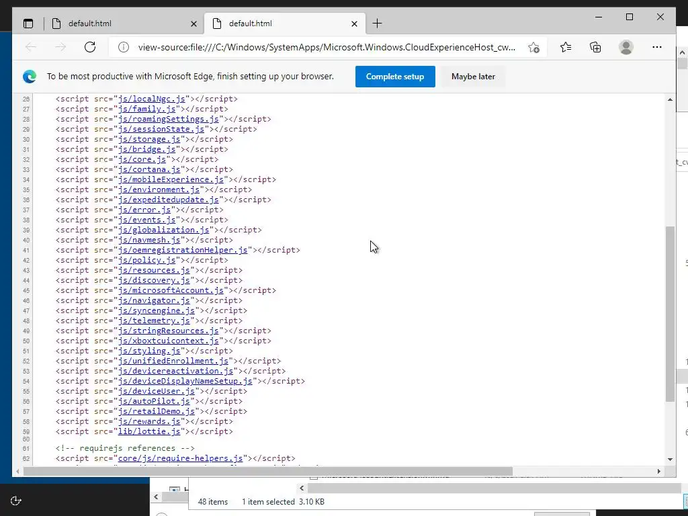Open the js/policy.js link
The width and height of the screenshot is (688, 516).
point(146,260)
